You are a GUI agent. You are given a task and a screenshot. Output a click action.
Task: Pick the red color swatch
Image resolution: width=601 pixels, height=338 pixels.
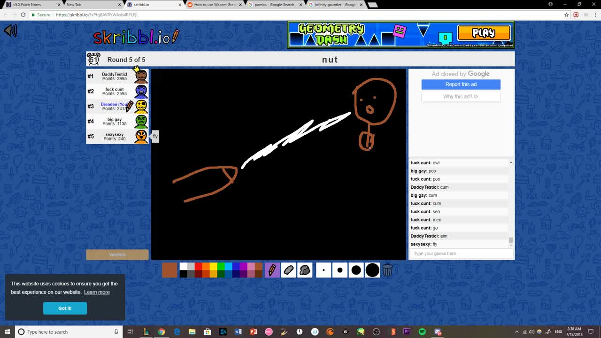point(198,266)
